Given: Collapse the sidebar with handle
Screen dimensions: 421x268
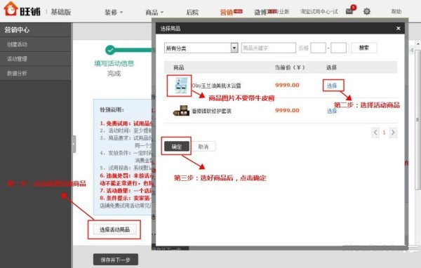Looking at the screenshot, I should [74, 144].
